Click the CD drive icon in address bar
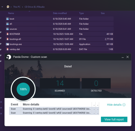Screen dimensions: 135x131 coord(8,7)
